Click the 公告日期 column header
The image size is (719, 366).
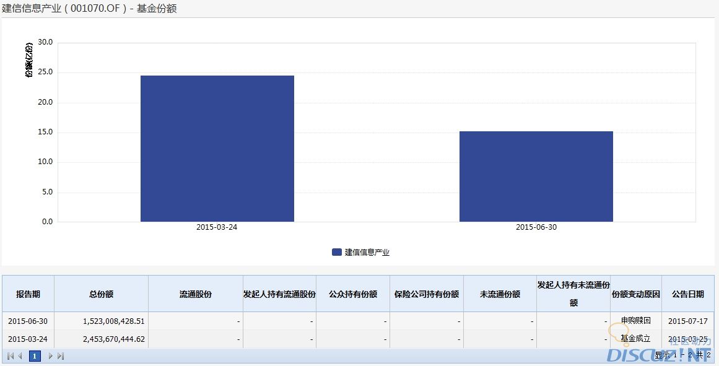687,294
